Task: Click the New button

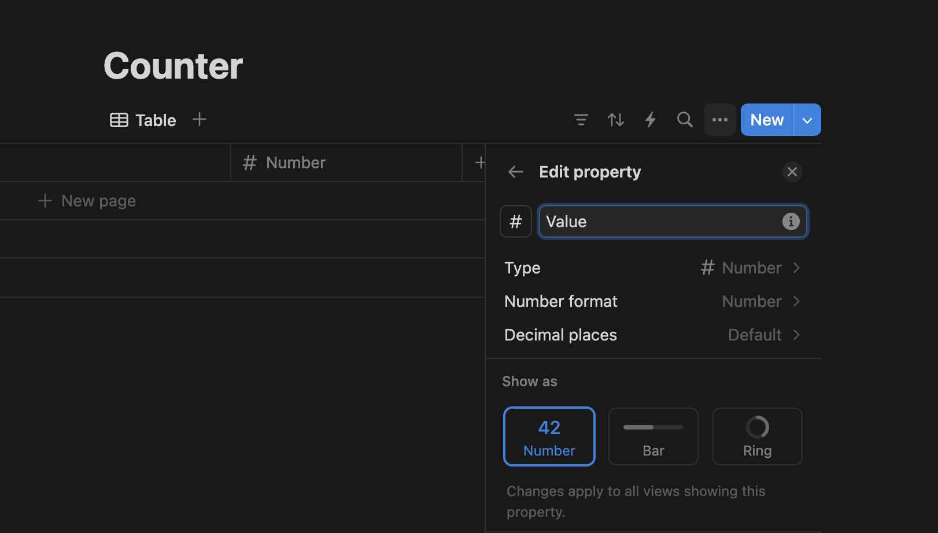Action: 766,120
